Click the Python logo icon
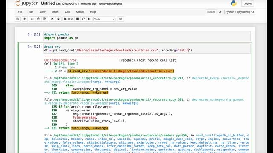Image resolution: width=273 pixels, height=153 pixels. pos(234,3)
